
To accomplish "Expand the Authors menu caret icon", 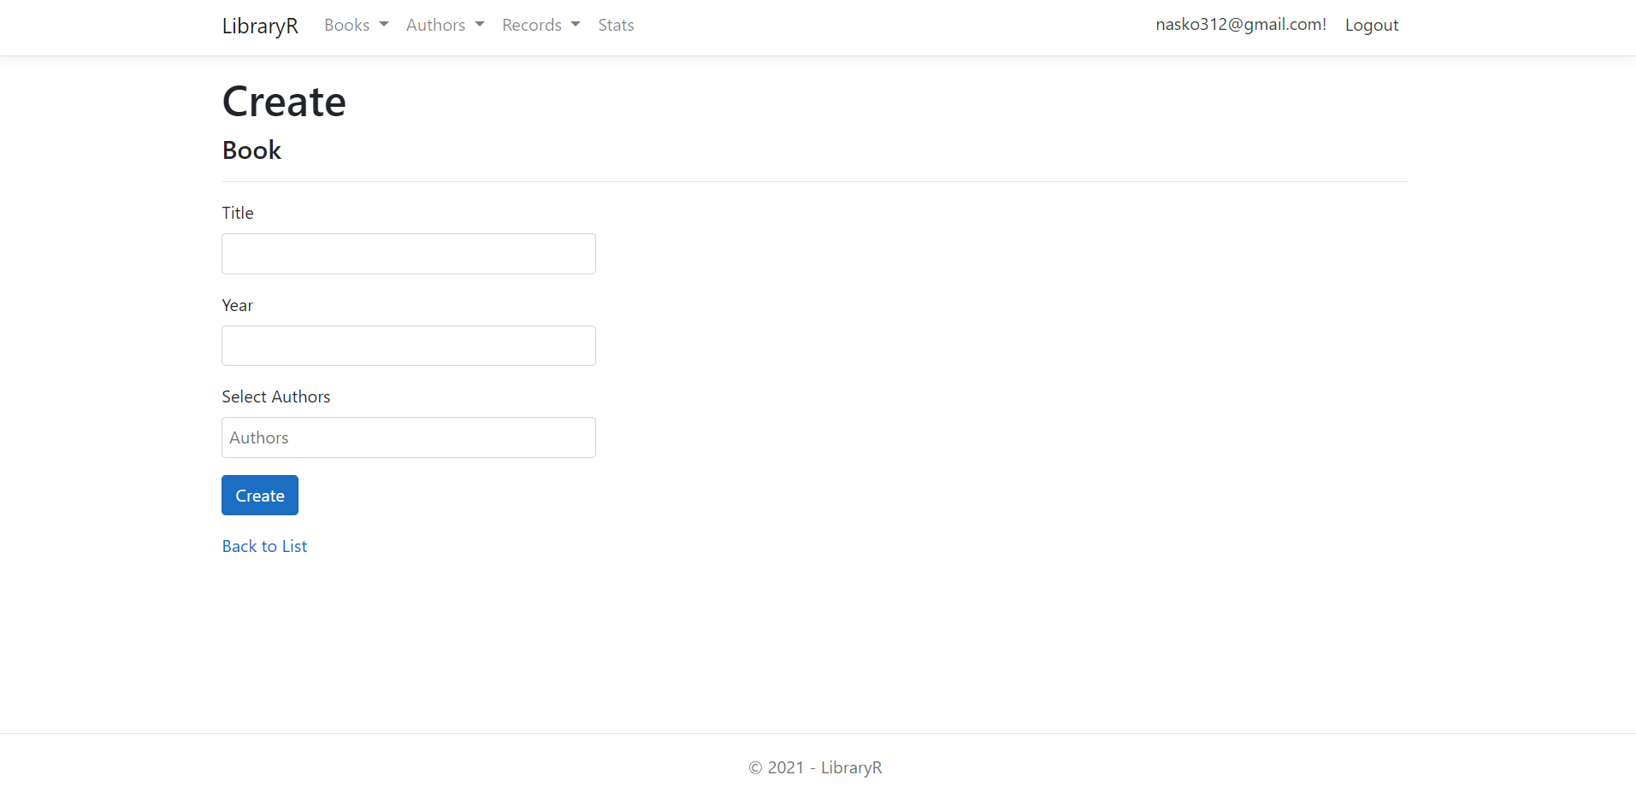I will tap(478, 24).
